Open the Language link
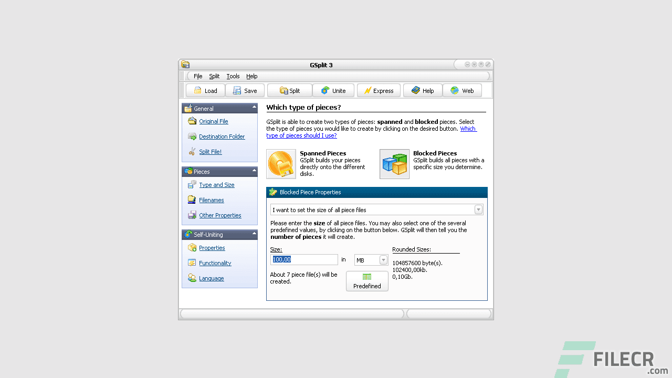This screenshot has width=672, height=378. coord(212,278)
